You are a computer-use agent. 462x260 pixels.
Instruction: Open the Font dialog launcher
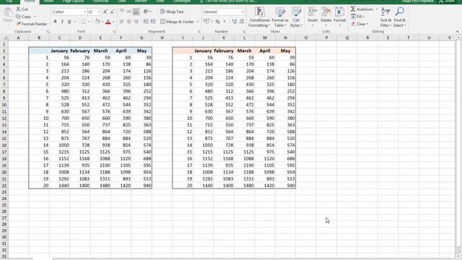point(114,32)
